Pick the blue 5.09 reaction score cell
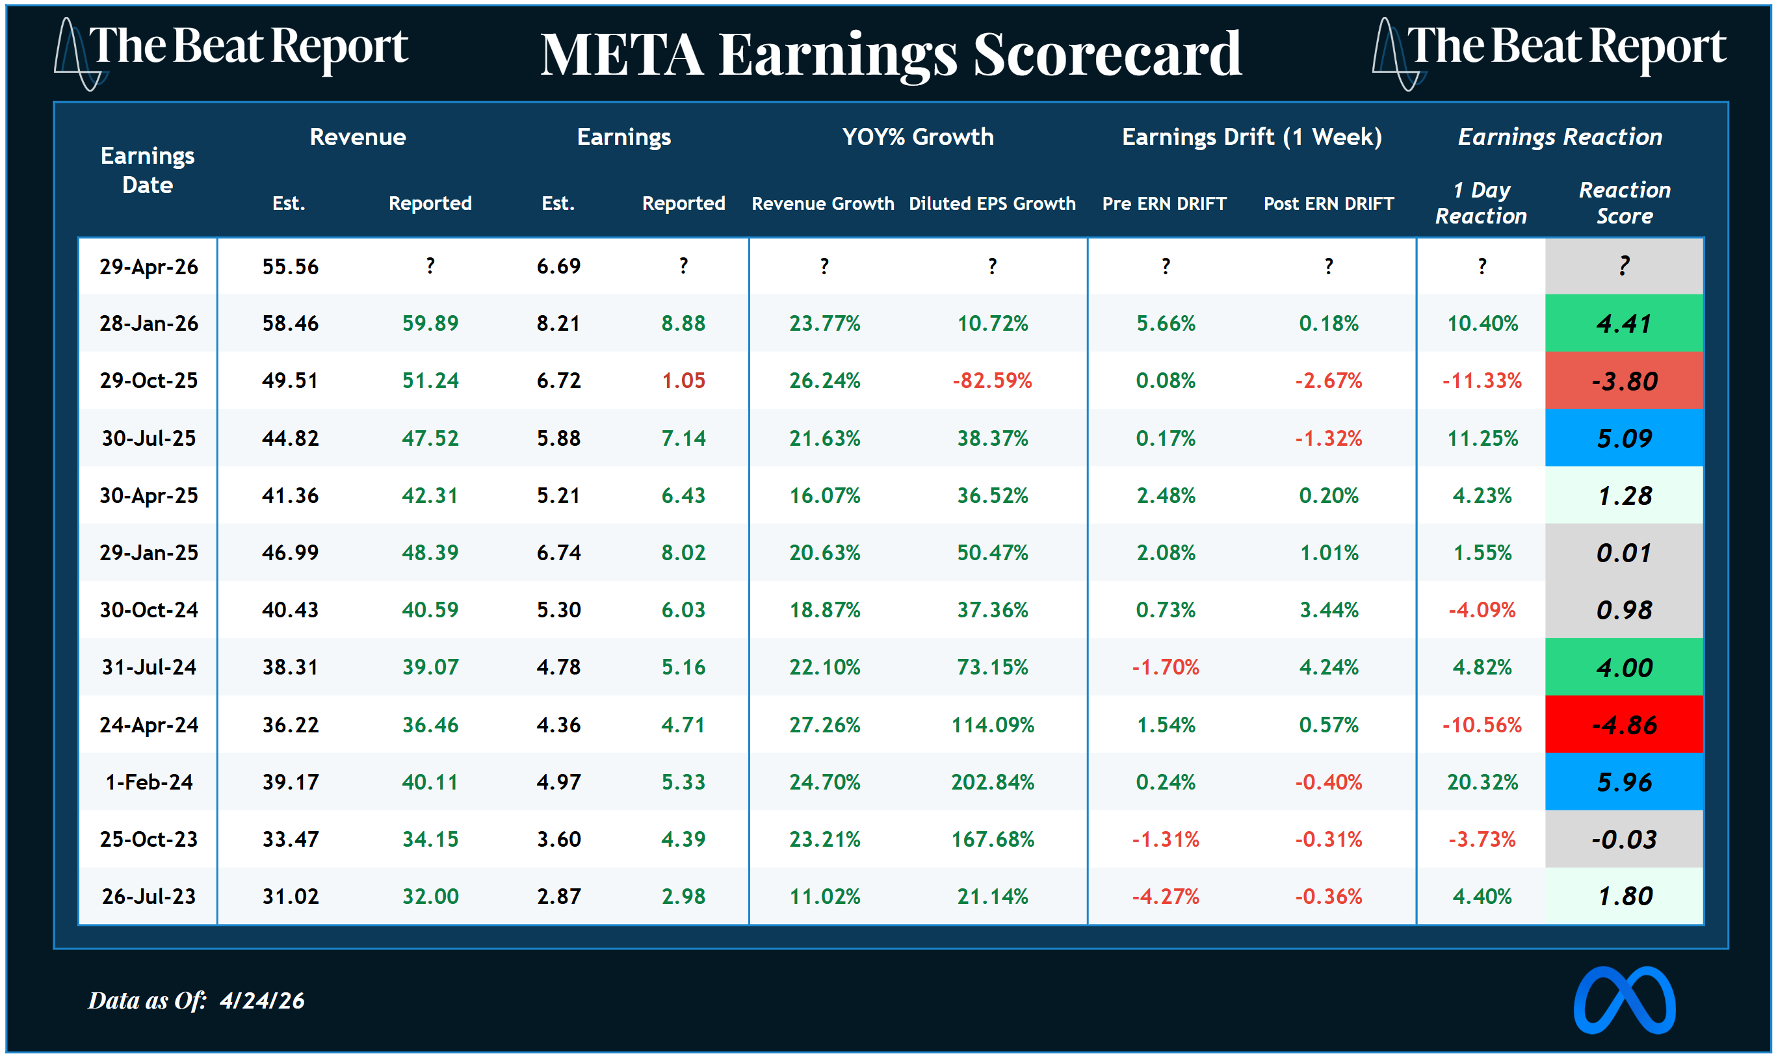This screenshot has height=1056, width=1776. pyautogui.click(x=1624, y=439)
